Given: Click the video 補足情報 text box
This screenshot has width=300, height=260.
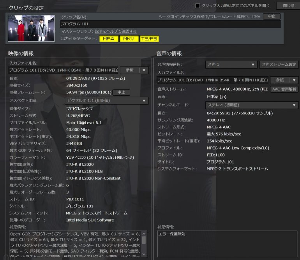Looking at the screenshot, I should click(75, 244).
